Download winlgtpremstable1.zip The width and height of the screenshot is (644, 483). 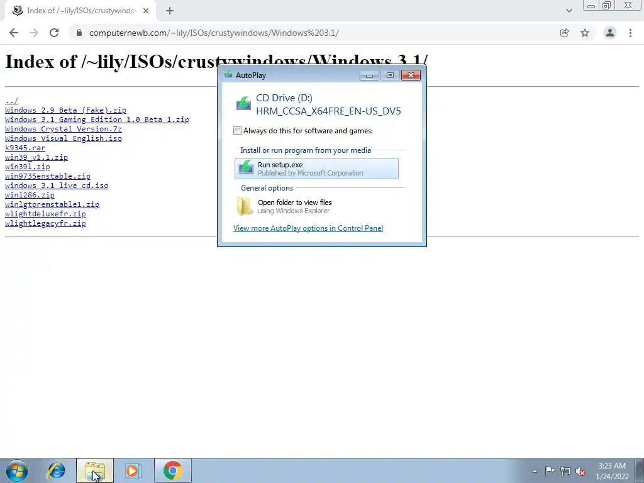coord(52,204)
